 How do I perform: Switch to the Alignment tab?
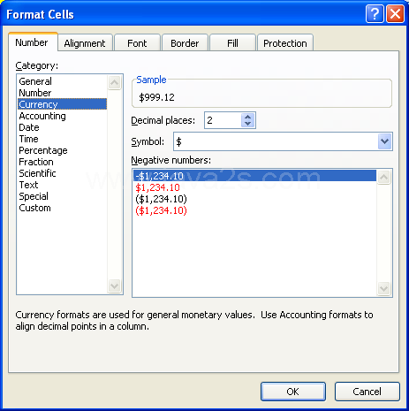tap(85, 43)
